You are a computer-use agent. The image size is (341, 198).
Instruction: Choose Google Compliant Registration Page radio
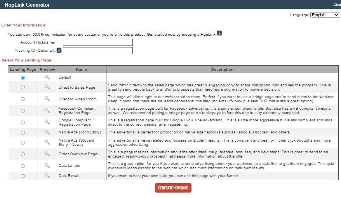click(23, 123)
